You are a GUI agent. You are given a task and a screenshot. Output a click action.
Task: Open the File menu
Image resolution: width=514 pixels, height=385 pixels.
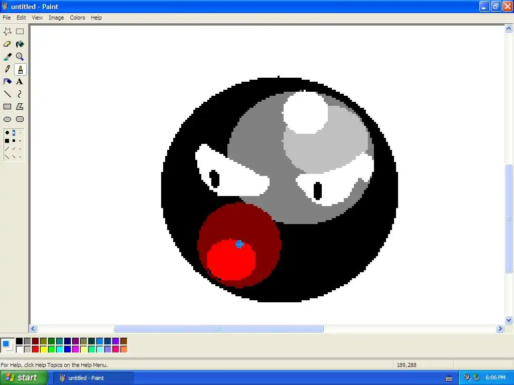(7, 18)
